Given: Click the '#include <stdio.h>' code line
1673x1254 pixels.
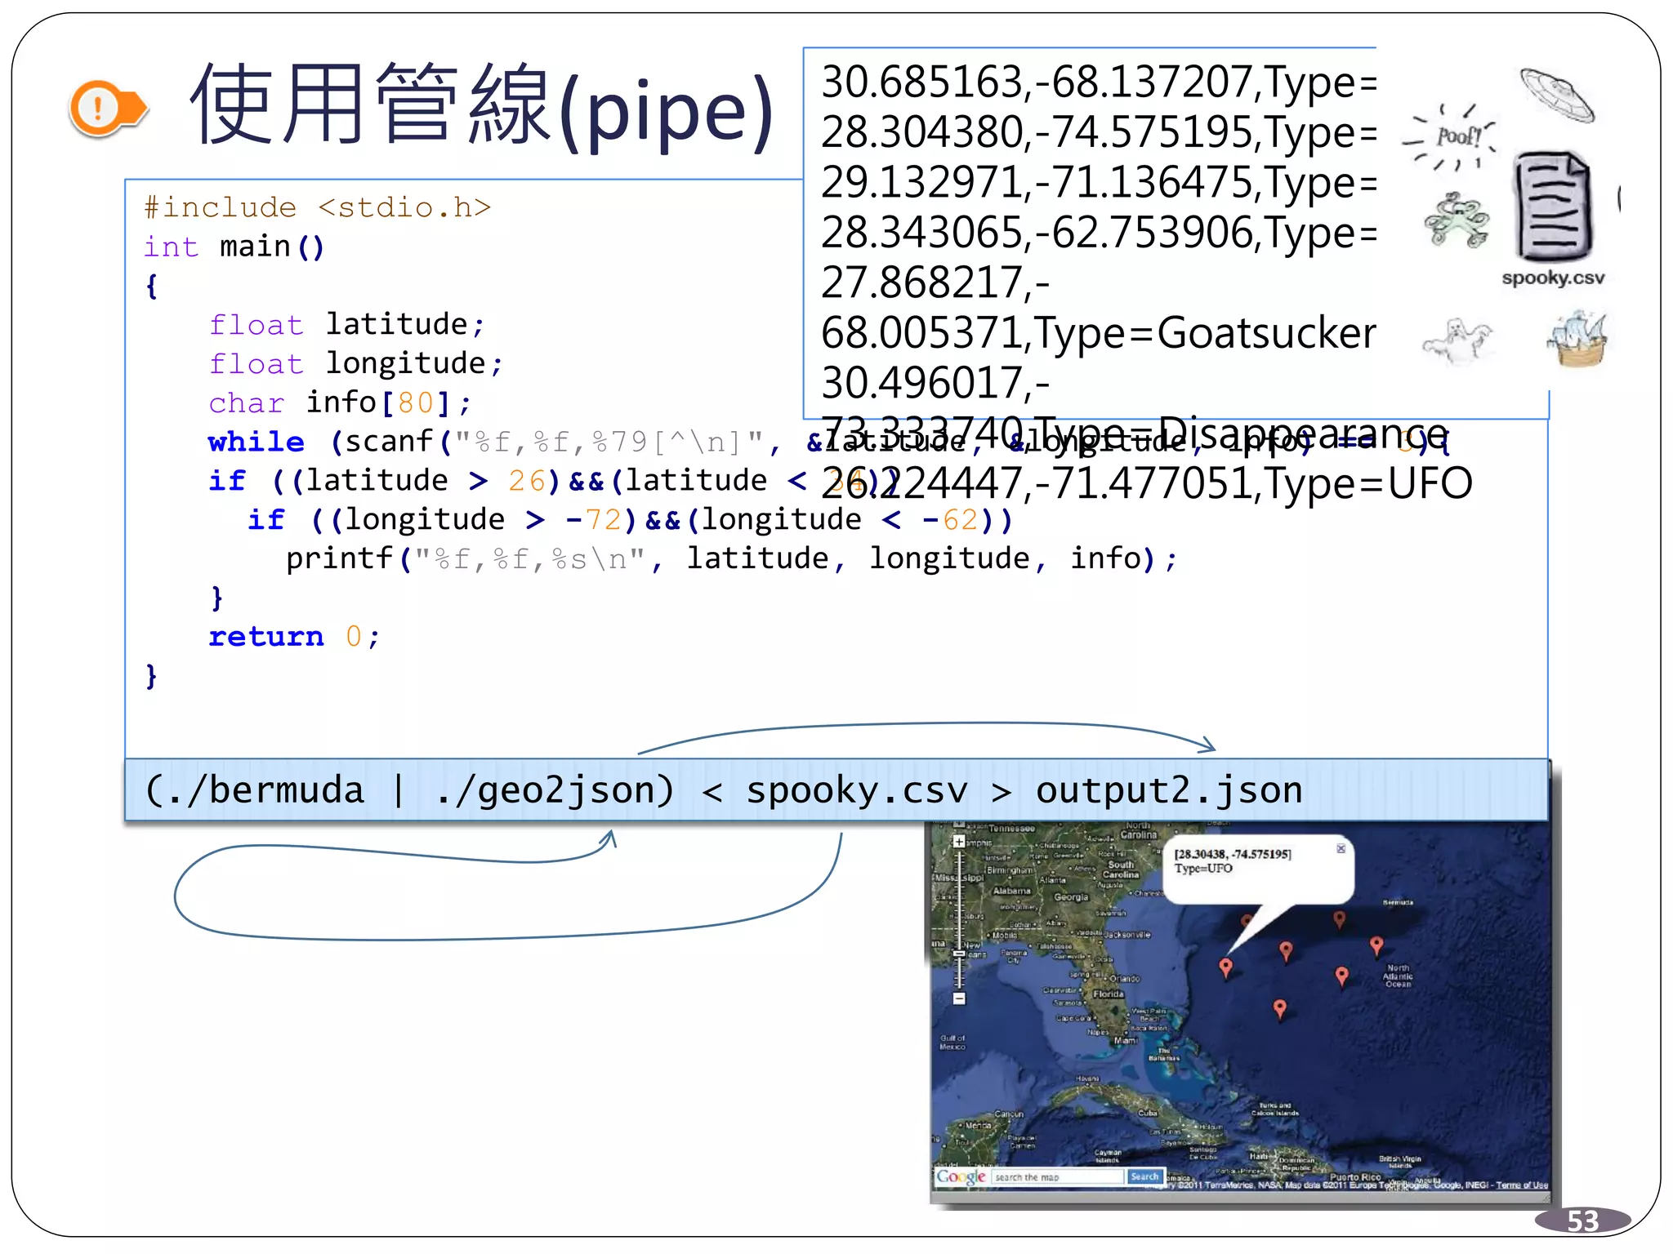Looking at the screenshot, I should click(318, 207).
